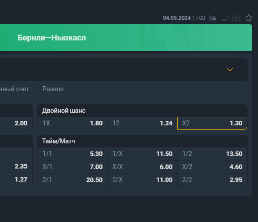Pick Тайм/Матч X/X odds 6.00
Image resolution: width=258 pixels, height=222 pixels.
click(x=142, y=167)
